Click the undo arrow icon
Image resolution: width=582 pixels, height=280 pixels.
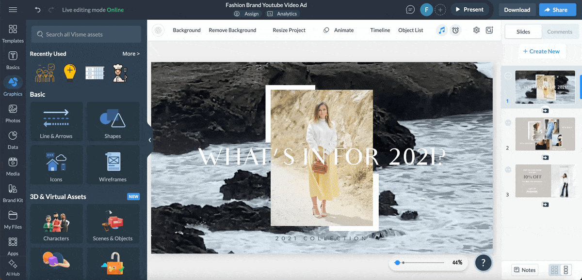point(38,10)
